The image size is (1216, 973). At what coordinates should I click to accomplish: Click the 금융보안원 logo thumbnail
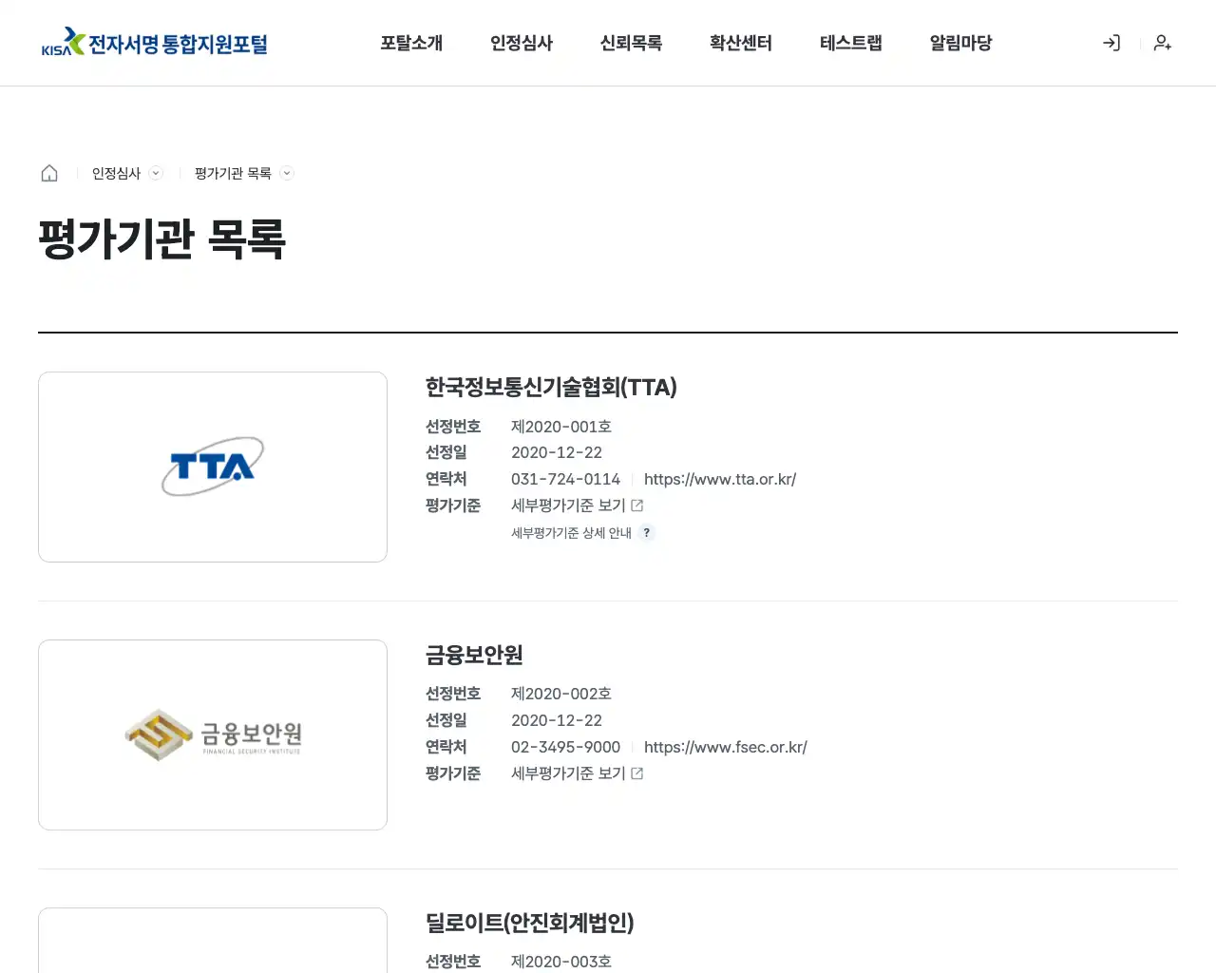coord(213,735)
